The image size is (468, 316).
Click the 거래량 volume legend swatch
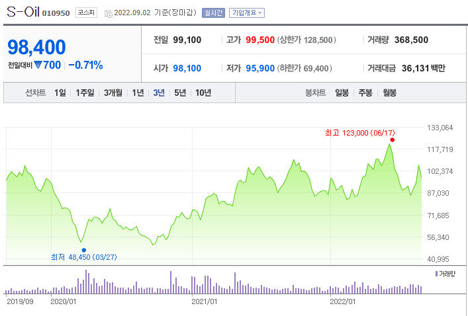pos(436,274)
